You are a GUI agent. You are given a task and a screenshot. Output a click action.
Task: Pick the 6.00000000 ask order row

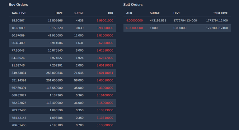point(177,28)
